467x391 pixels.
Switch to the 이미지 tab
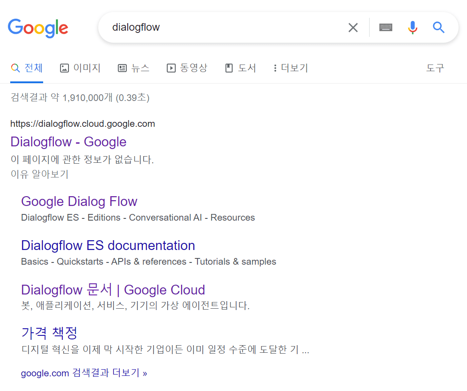(80, 68)
